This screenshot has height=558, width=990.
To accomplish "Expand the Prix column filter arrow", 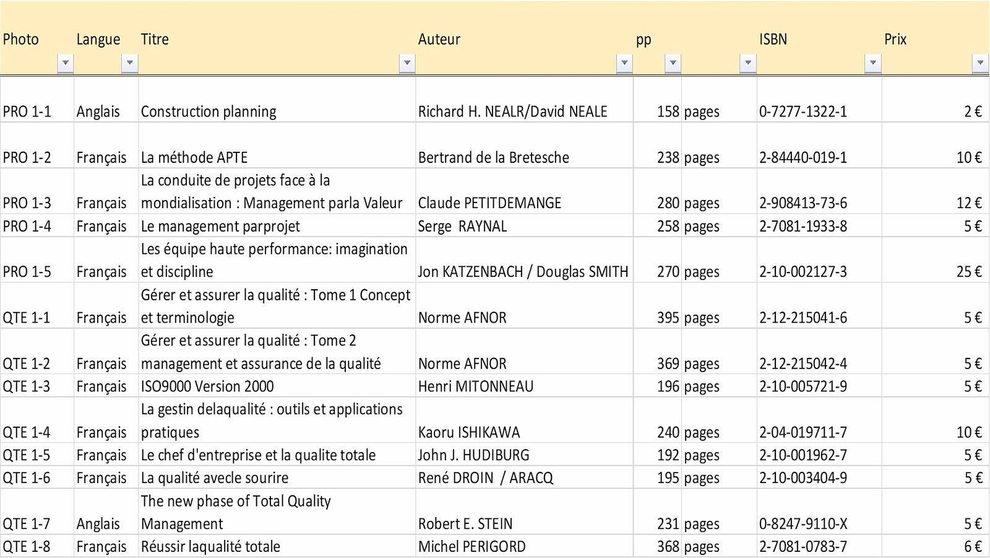I will pos(979,63).
